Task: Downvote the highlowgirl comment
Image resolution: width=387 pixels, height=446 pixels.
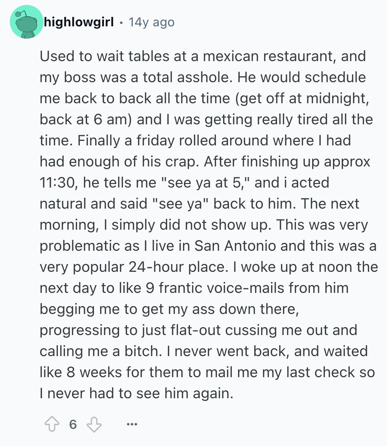Action: click(x=94, y=424)
